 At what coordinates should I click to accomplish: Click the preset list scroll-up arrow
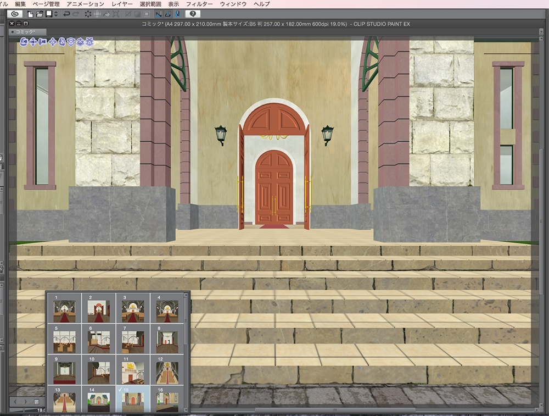[x=186, y=296]
